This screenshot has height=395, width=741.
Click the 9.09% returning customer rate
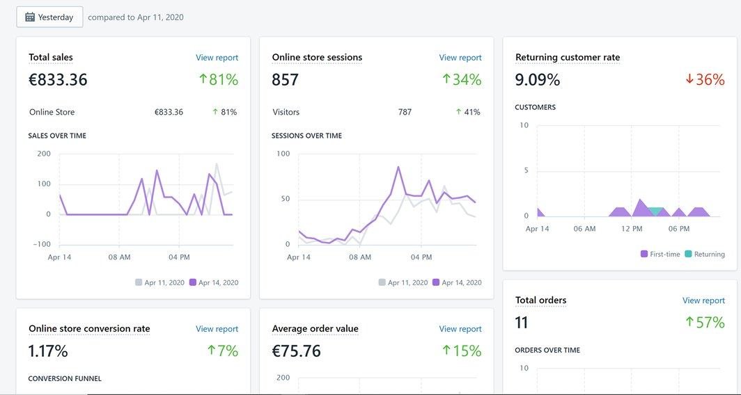(538, 80)
